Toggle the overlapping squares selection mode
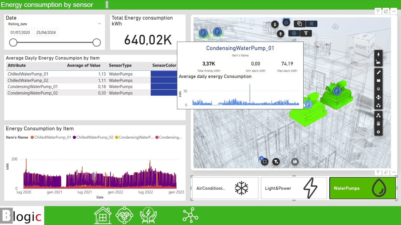The height and width of the screenshot is (225, 401). tap(300, 24)
